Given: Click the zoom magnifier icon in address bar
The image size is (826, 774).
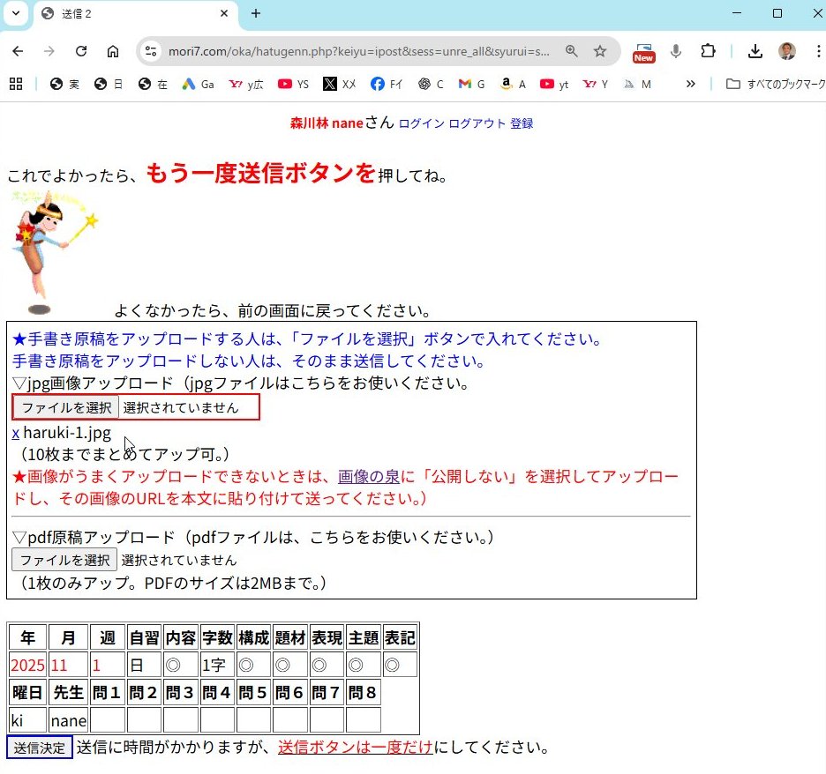Looking at the screenshot, I should pos(572,51).
